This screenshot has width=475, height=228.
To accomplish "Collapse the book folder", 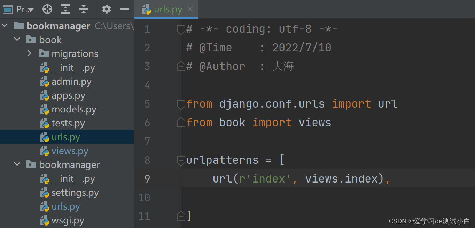I will [17, 40].
